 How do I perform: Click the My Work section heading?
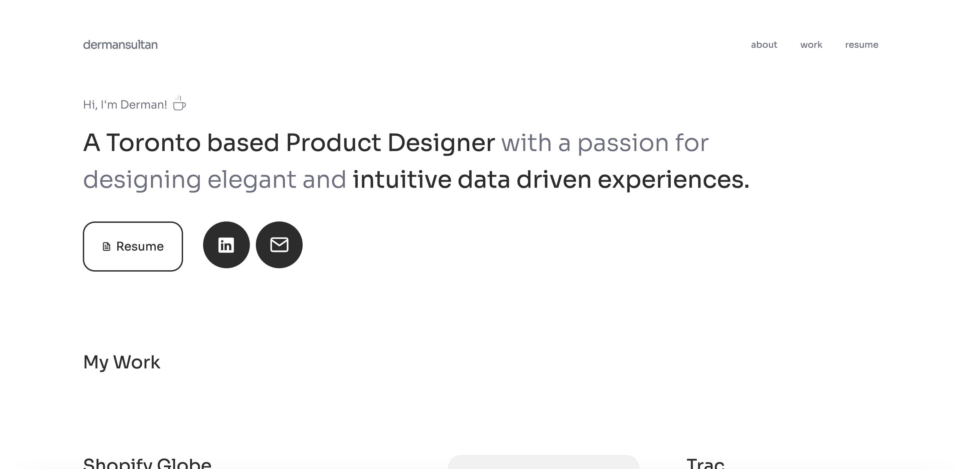pyautogui.click(x=122, y=362)
